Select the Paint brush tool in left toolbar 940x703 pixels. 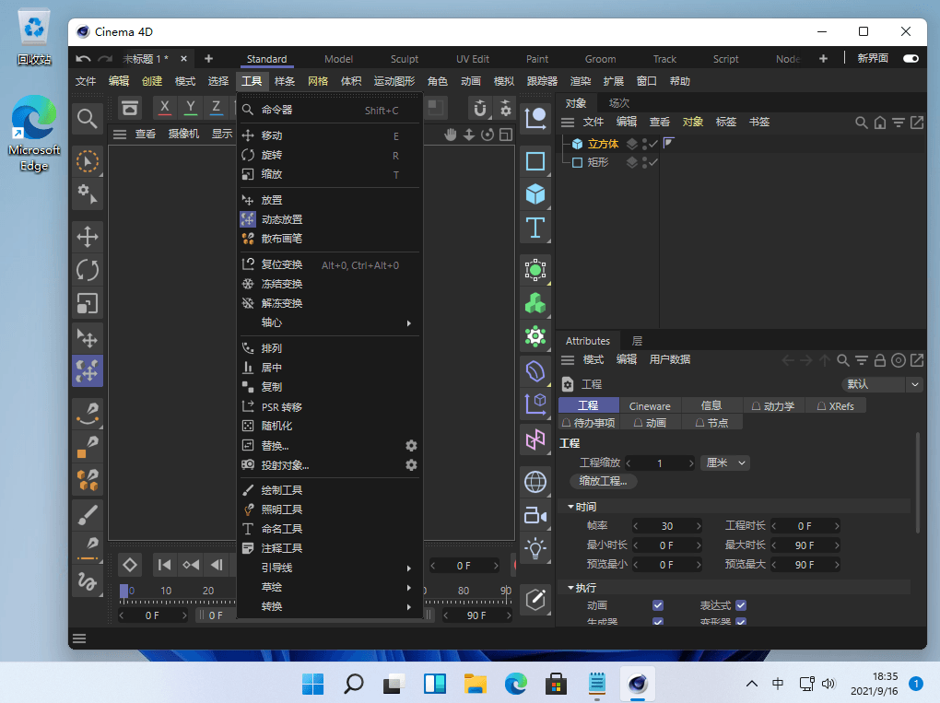(88, 515)
